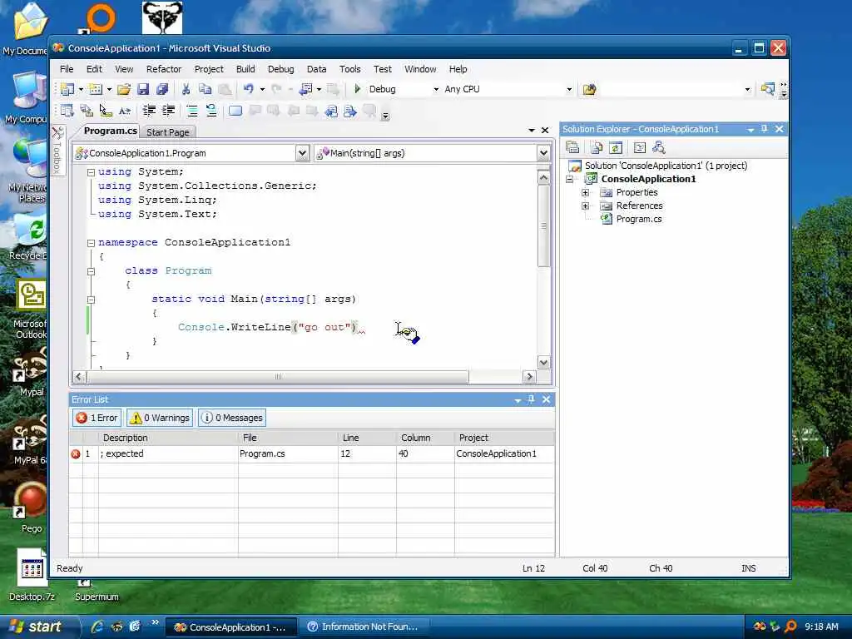Open the Debug menu

pos(280,69)
